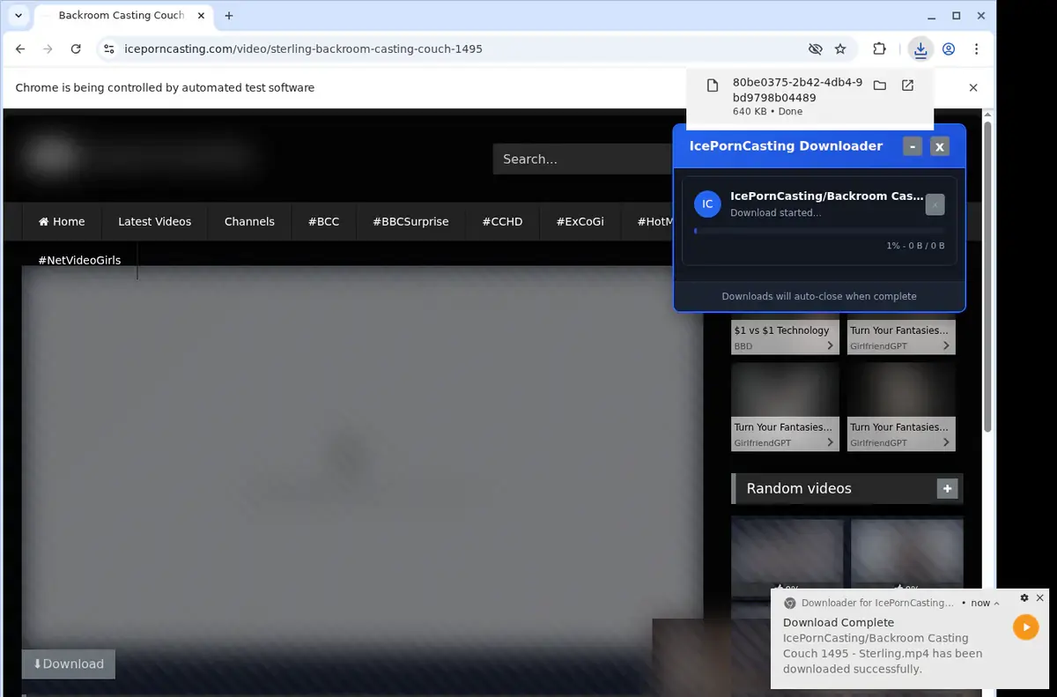Image resolution: width=1057 pixels, height=697 pixels.
Task: Open the Chrome profile menu
Action: (x=949, y=49)
